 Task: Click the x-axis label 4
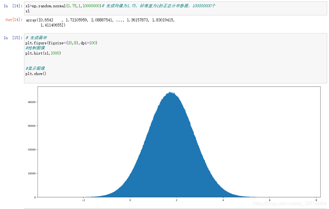pos(223,200)
